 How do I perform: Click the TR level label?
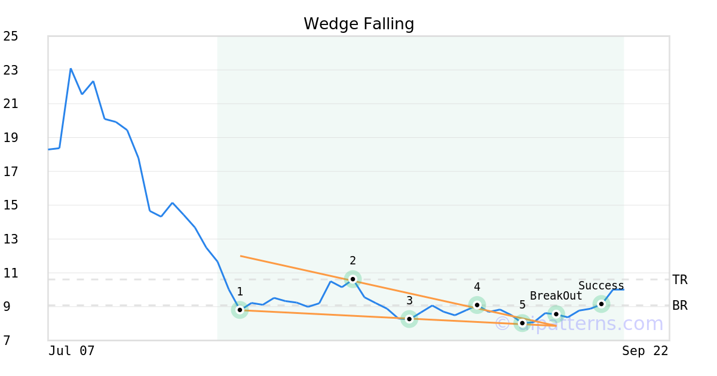coord(679,279)
